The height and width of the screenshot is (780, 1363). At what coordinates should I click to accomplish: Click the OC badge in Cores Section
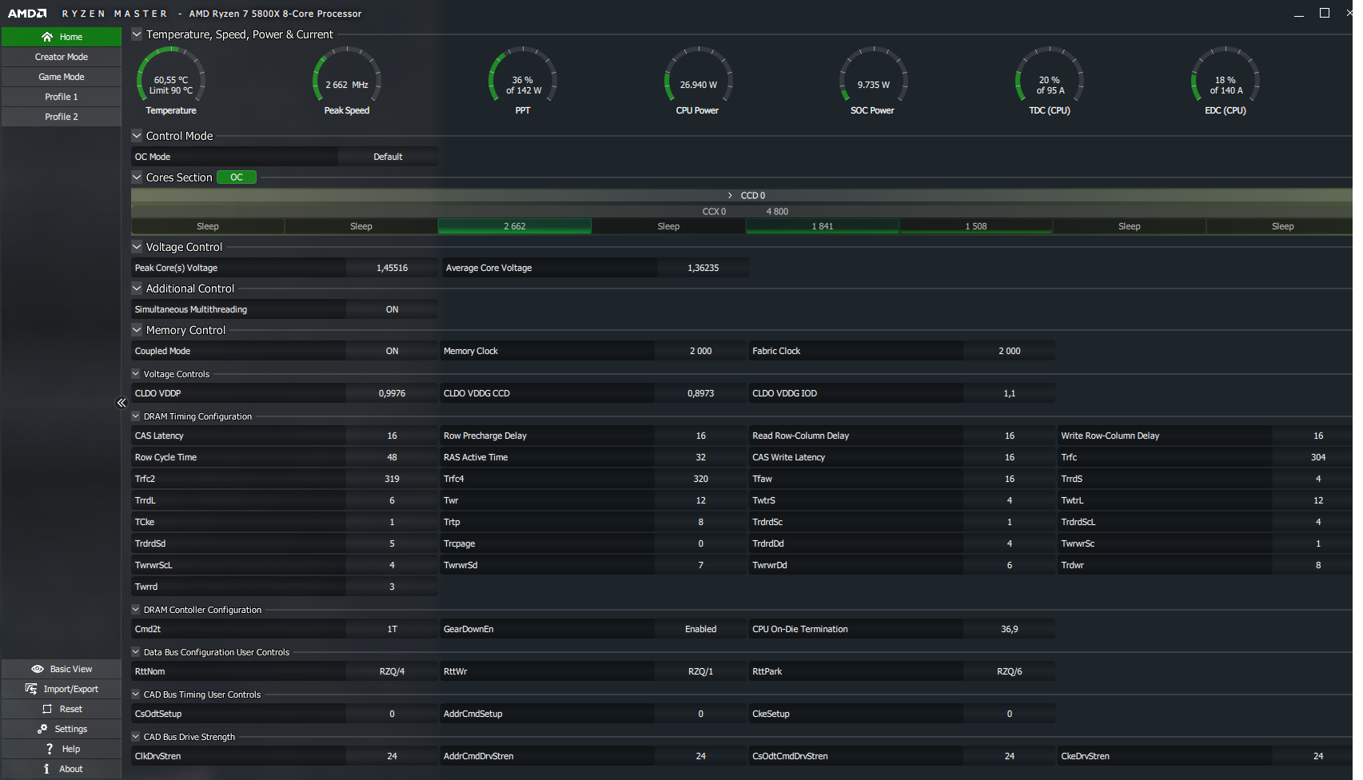[x=237, y=177]
